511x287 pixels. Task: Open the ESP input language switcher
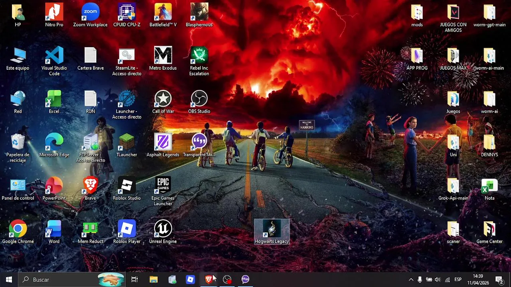[458, 279]
